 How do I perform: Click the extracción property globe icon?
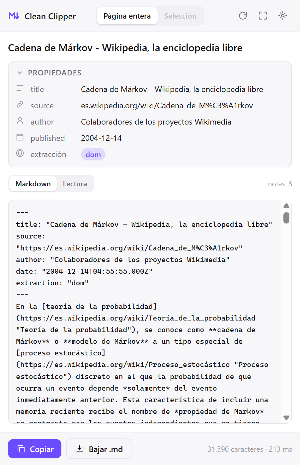coord(20,153)
